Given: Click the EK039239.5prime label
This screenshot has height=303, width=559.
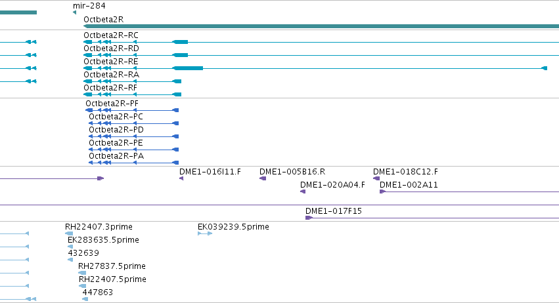Looking at the screenshot, I should (x=233, y=227).
